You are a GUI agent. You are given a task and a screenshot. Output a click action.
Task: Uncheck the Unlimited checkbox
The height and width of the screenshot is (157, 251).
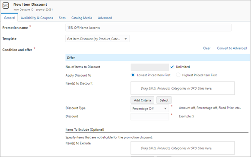(172, 67)
